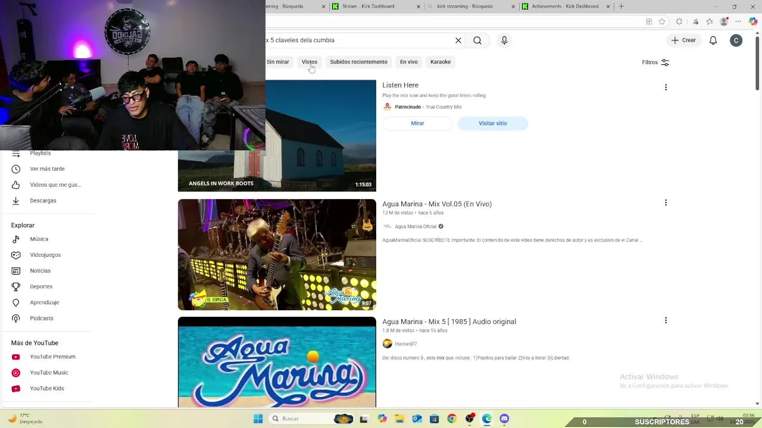This screenshot has height=428, width=762.
Task: Click the Agua Marina logo thumbnail
Action: [x=277, y=362]
